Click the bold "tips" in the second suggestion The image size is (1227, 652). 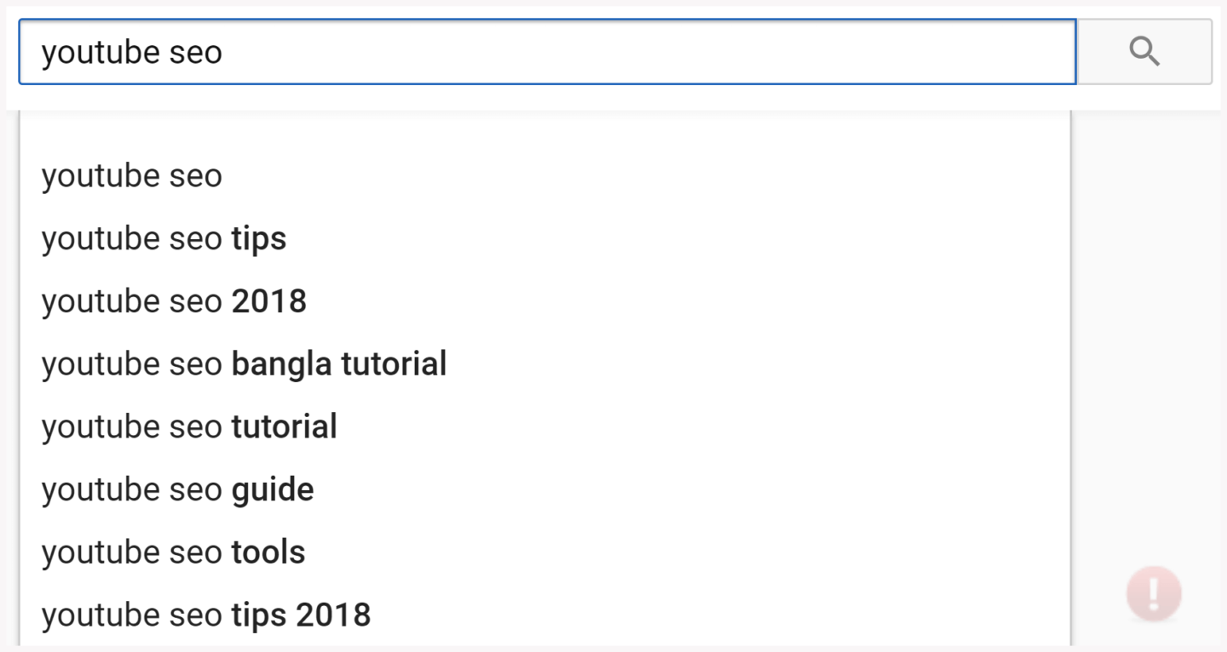point(259,239)
